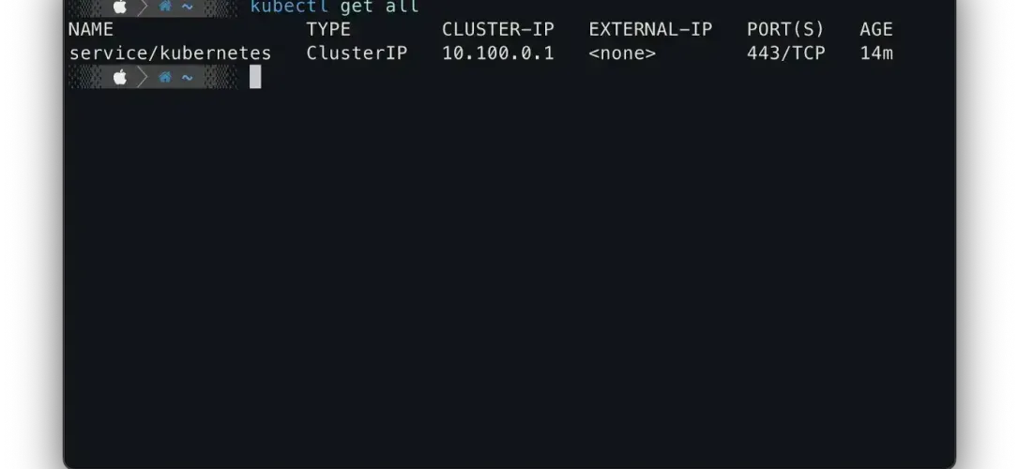The height and width of the screenshot is (469, 1019).
Task: Click the 10.100.0.1 cluster IP address
Action: 498,53
